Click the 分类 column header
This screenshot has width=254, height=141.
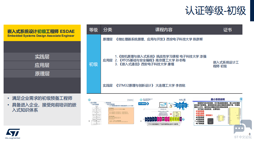pos(107,30)
